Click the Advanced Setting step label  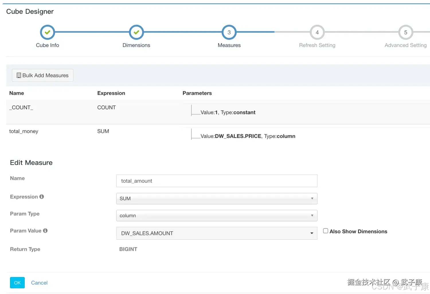pyautogui.click(x=405, y=45)
